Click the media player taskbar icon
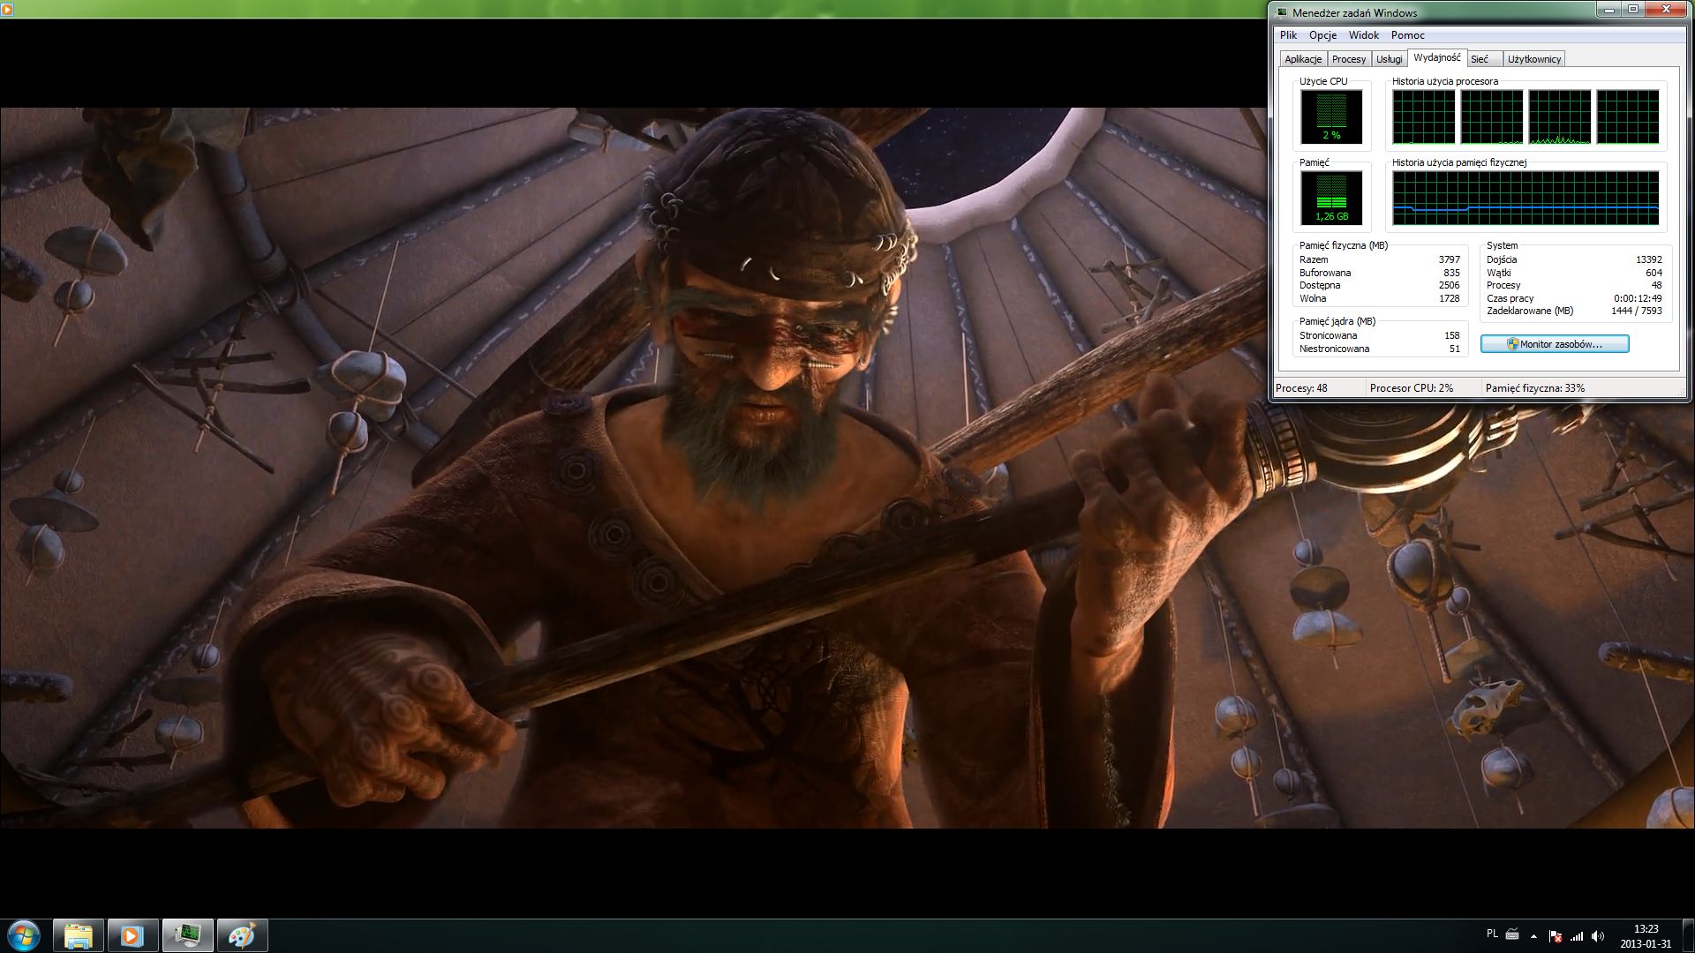 tap(132, 935)
